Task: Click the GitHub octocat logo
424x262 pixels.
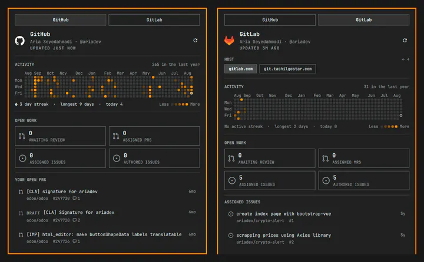Action: [20, 41]
